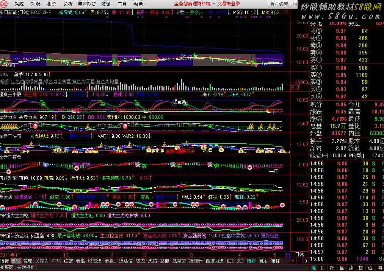Select the 模板 tab
The width and height of the screenshot is (384, 272).
click(x=16, y=261)
